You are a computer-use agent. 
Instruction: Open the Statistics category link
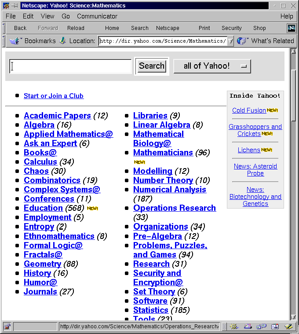click(151, 310)
